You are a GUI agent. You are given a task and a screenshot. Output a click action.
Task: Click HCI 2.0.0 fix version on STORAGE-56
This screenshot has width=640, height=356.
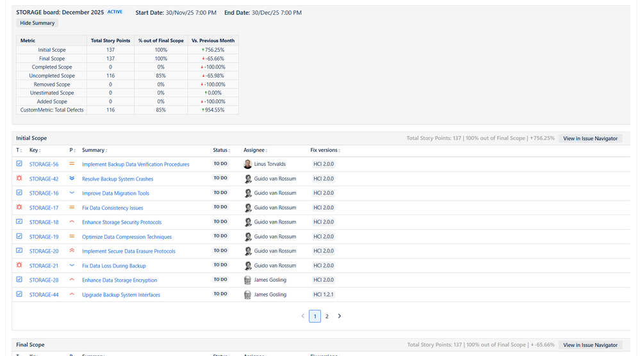(x=324, y=164)
